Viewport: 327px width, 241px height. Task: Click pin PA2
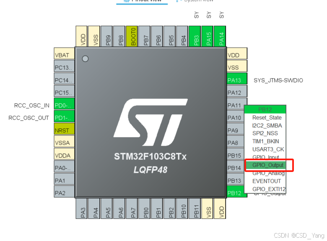tap(64, 192)
